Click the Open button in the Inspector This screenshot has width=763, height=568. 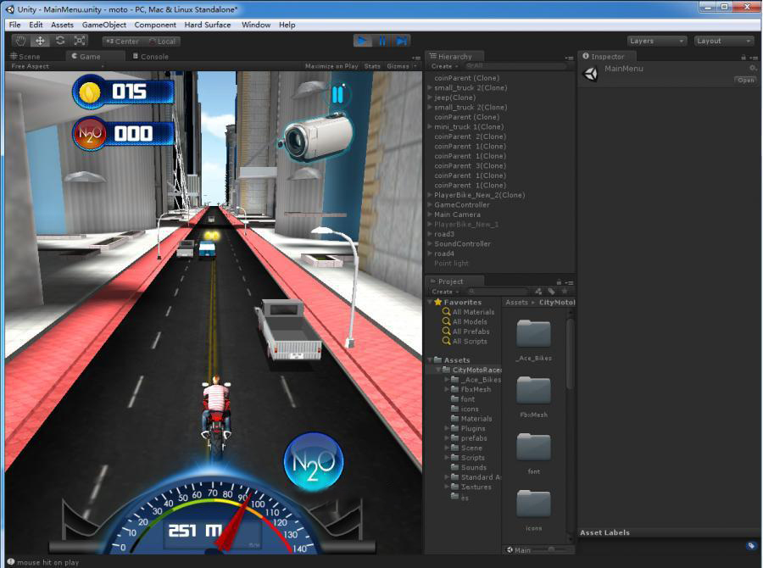click(x=745, y=81)
